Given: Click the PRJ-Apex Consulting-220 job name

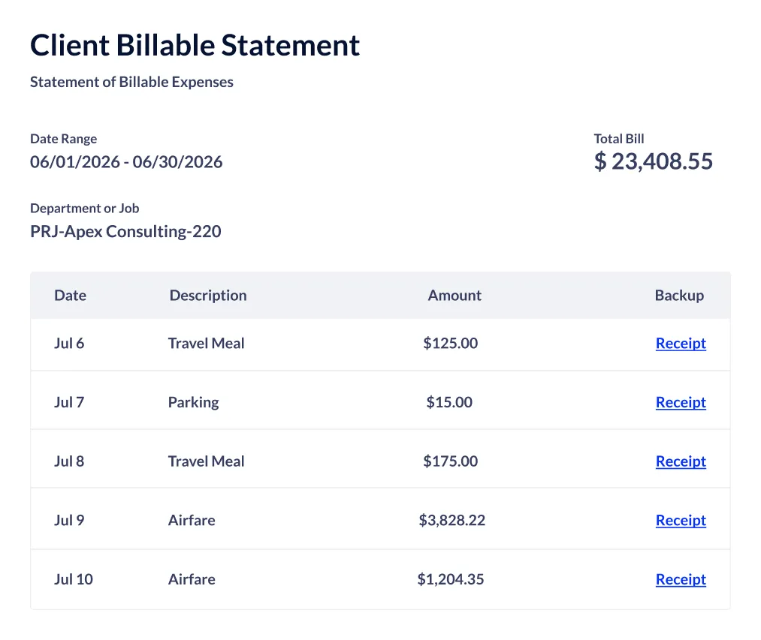Looking at the screenshot, I should [125, 232].
